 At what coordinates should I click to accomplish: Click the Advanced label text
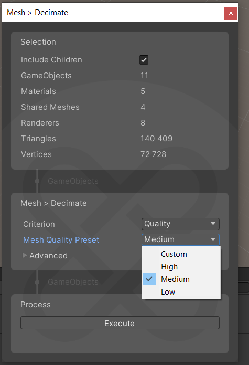[49, 256]
